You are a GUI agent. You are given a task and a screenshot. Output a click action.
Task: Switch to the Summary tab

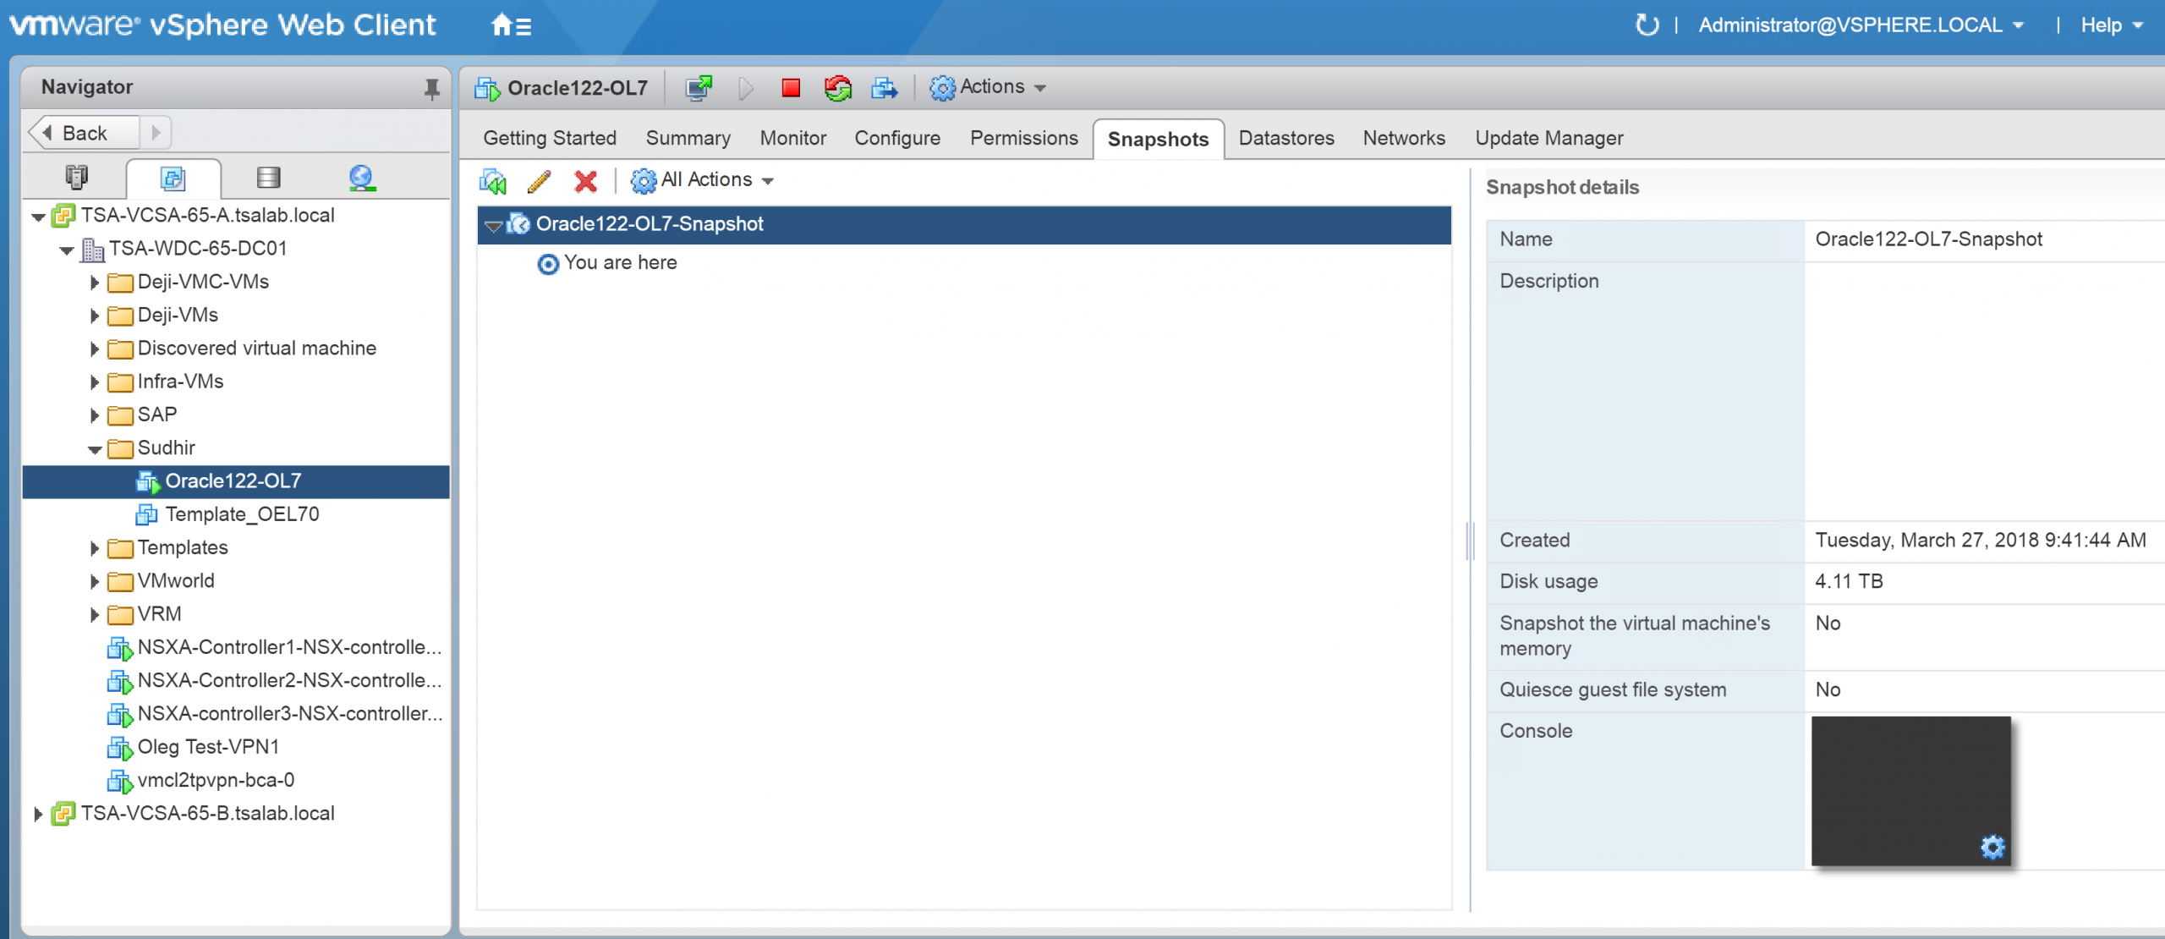688,138
